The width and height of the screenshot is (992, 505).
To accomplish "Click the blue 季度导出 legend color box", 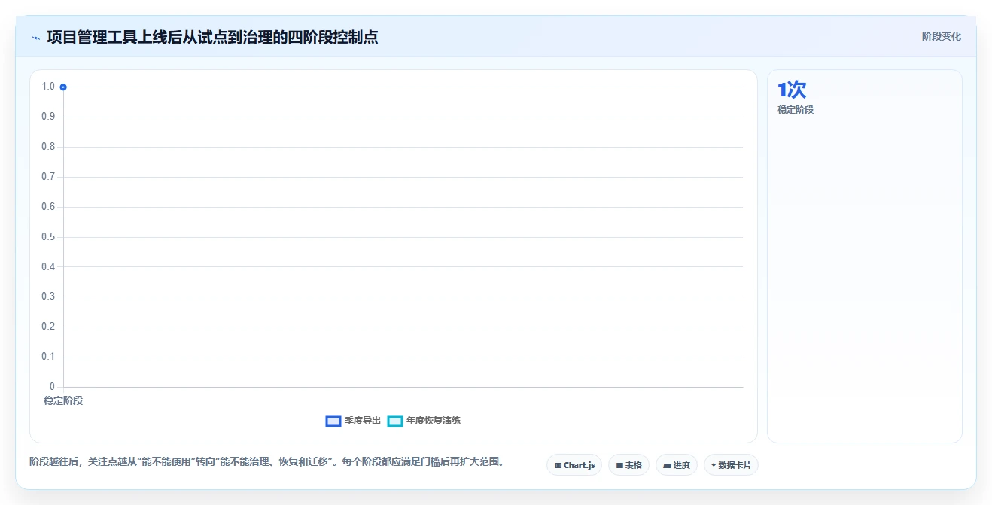I will [x=333, y=421].
